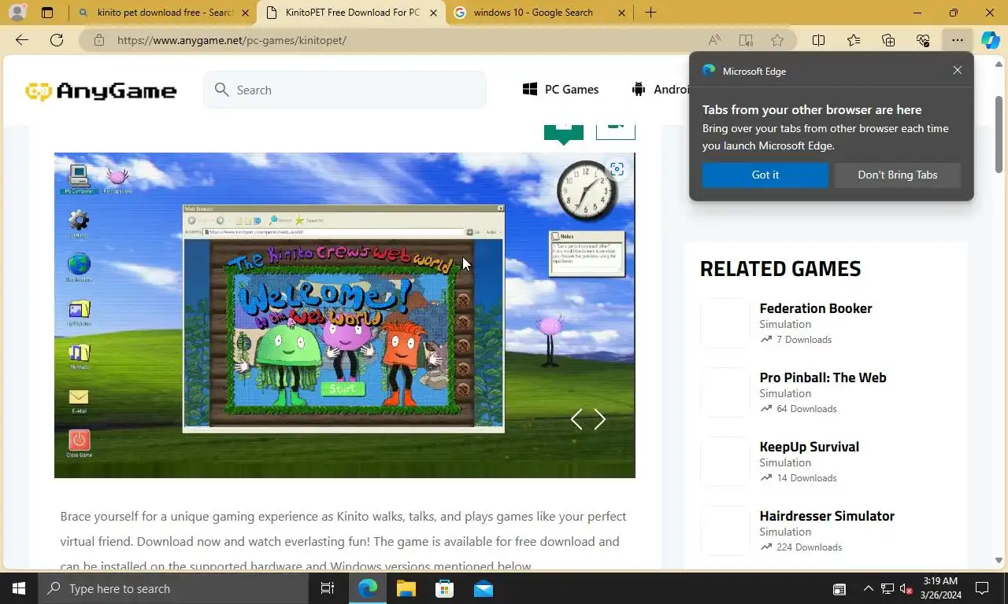Click the AnyGame site logo
The width and height of the screenshot is (1008, 604).
(x=101, y=90)
